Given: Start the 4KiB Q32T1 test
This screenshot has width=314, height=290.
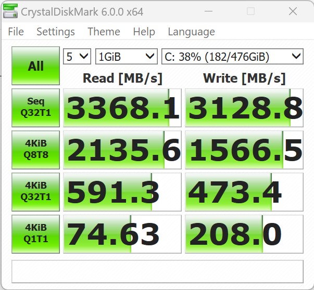Looking at the screenshot, I should 35,192.
